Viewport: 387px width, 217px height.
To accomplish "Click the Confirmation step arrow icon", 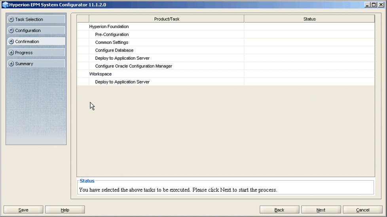I will coord(11,41).
